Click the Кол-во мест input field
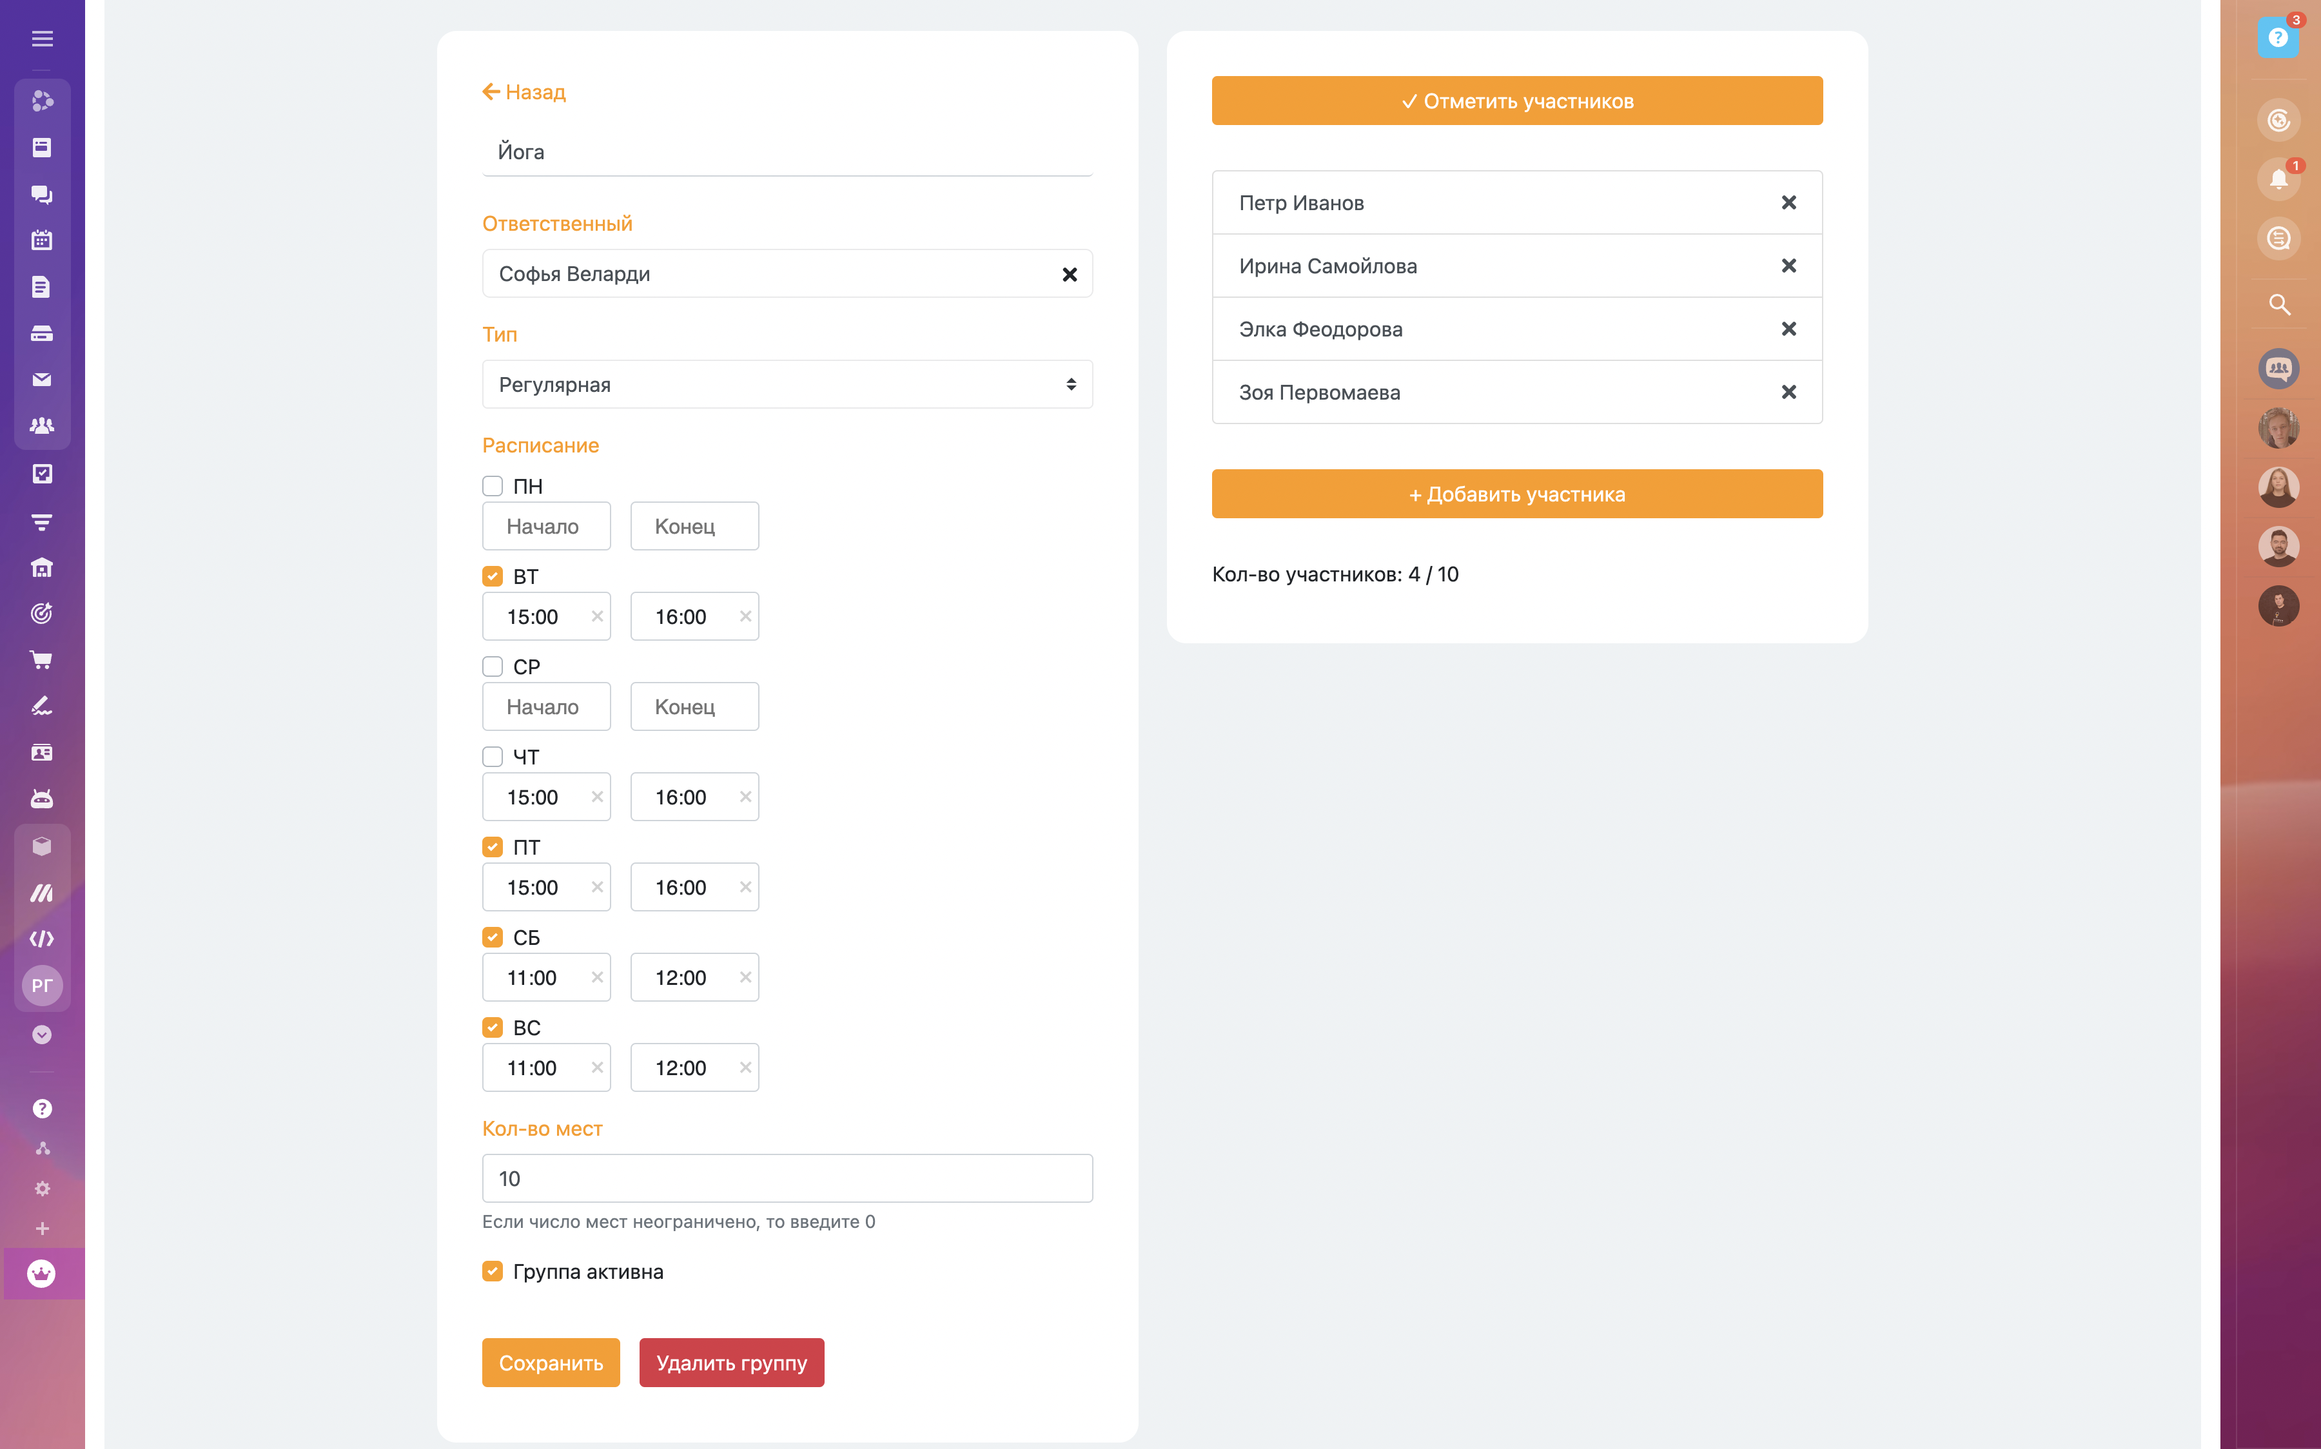Viewport: 2321px width, 1449px height. pos(787,1179)
